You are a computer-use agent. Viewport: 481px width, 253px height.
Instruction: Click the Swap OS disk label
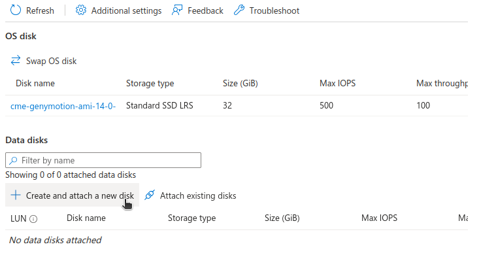(51, 61)
